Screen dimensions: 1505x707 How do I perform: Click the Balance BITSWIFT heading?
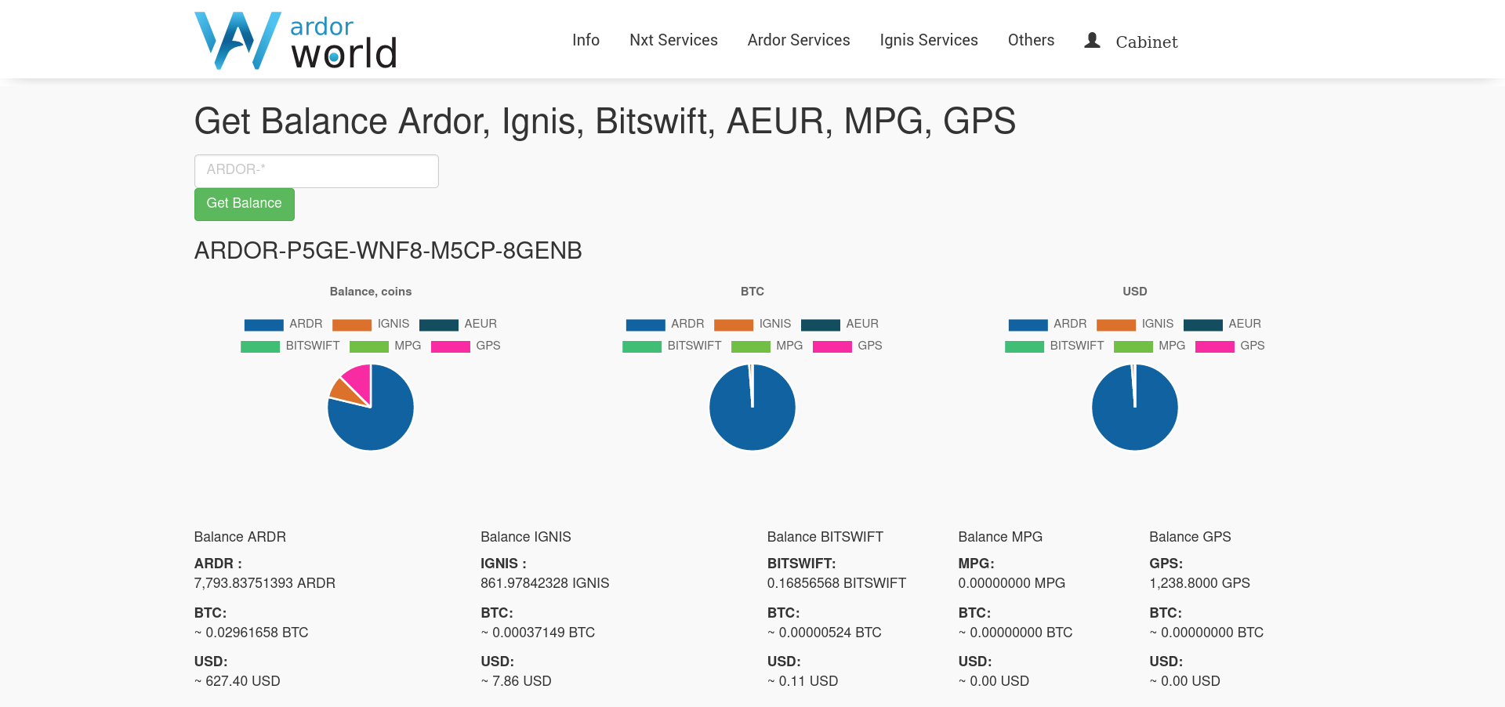pos(825,537)
